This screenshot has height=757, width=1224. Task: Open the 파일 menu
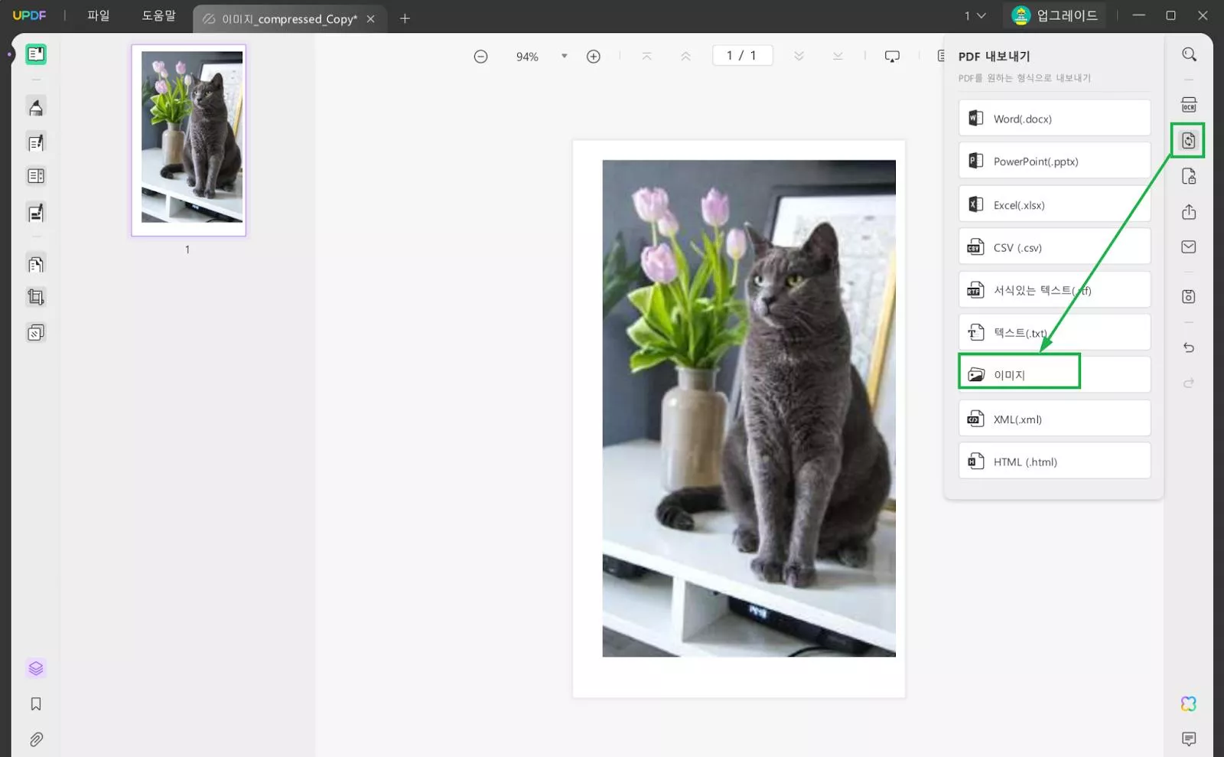pyautogui.click(x=99, y=15)
